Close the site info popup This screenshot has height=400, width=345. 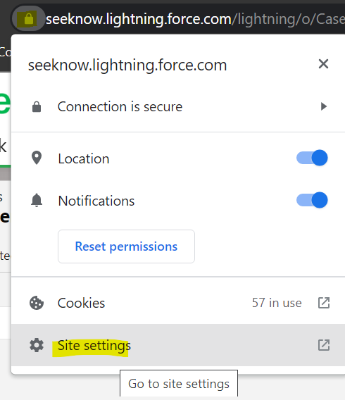(x=323, y=64)
